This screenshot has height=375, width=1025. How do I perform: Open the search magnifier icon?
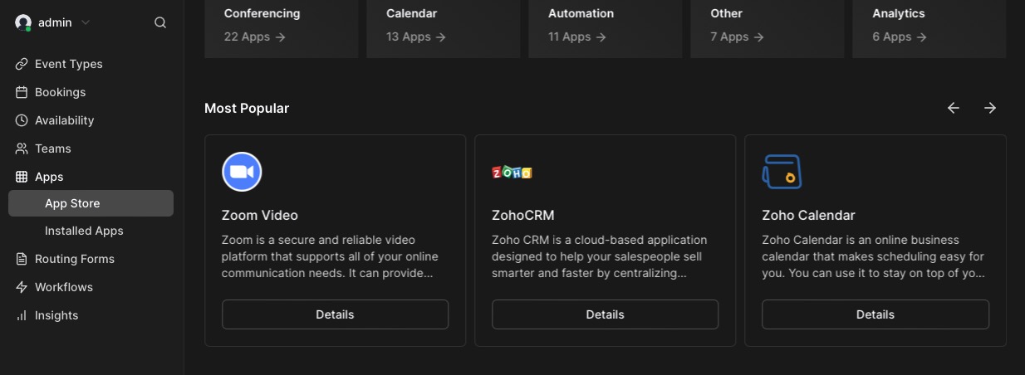click(x=160, y=22)
